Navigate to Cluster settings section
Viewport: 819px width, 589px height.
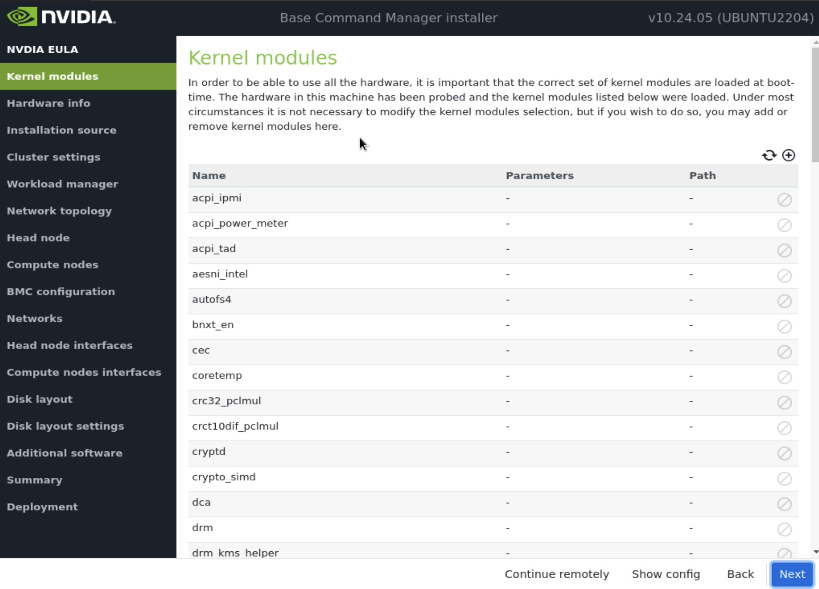54,157
